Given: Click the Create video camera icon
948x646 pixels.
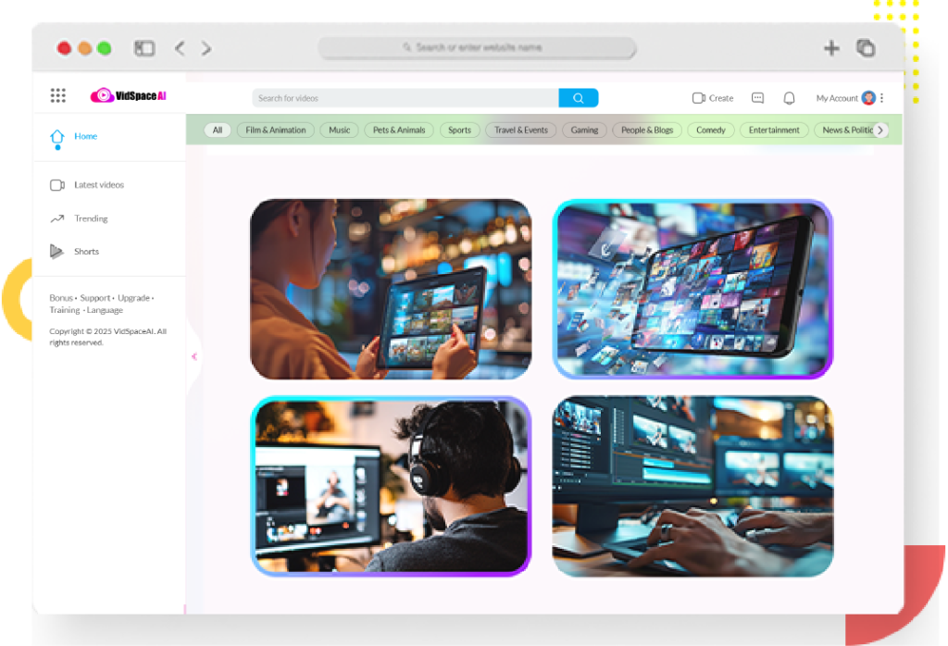Looking at the screenshot, I should 699,98.
